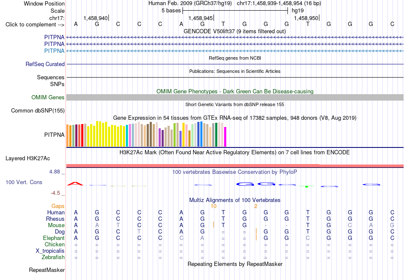The width and height of the screenshot is (404, 280).
Task: Click the Elephant alignment row label
Action: [54, 238]
